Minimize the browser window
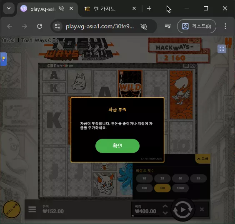 [187, 8]
